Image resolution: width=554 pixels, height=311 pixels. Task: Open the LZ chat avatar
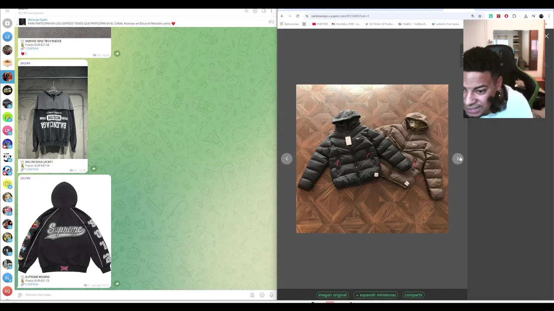click(x=7, y=37)
